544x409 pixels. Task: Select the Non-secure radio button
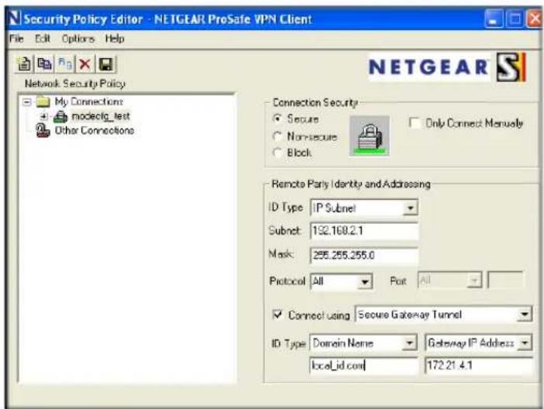(x=277, y=136)
